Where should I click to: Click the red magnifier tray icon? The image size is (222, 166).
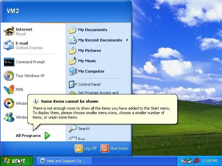click(x=196, y=161)
